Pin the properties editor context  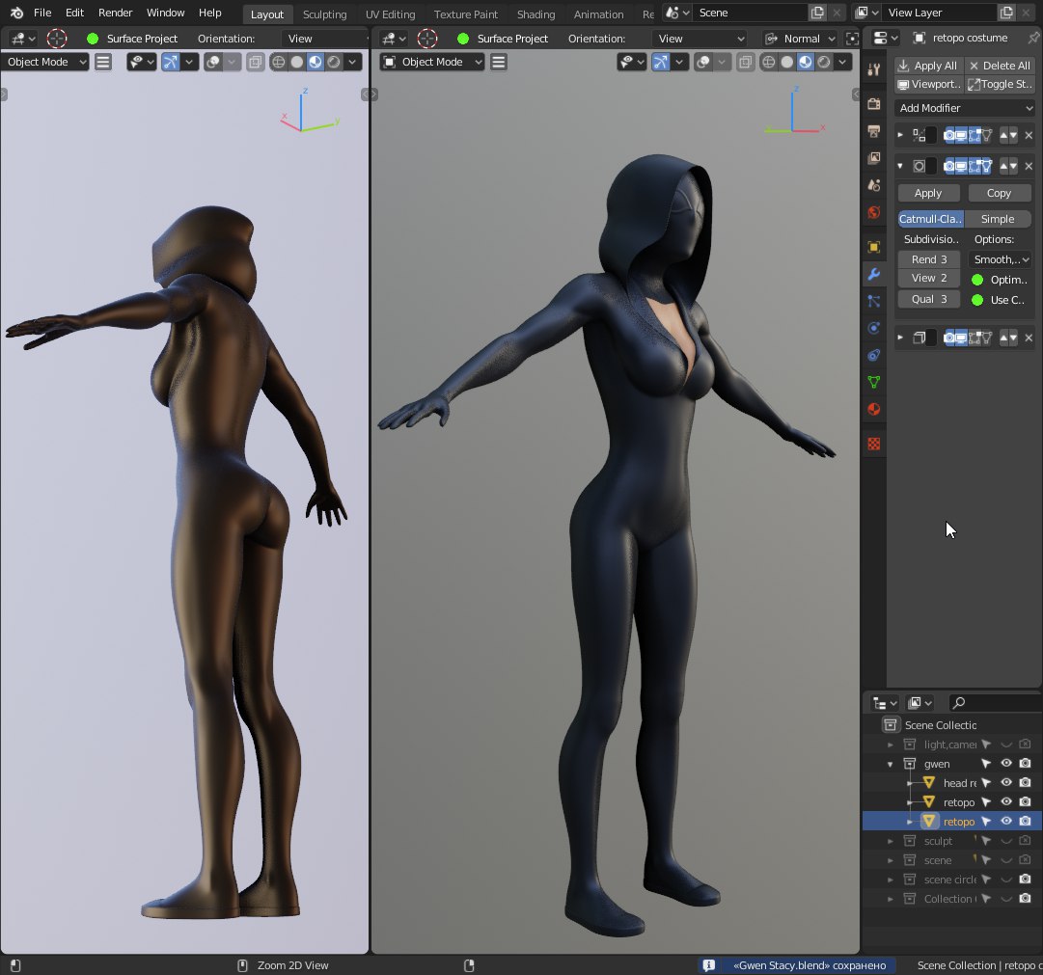click(x=1033, y=38)
